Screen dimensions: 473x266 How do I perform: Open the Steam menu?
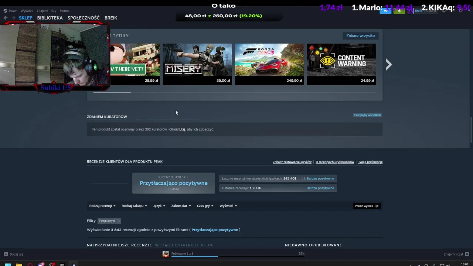click(x=10, y=11)
